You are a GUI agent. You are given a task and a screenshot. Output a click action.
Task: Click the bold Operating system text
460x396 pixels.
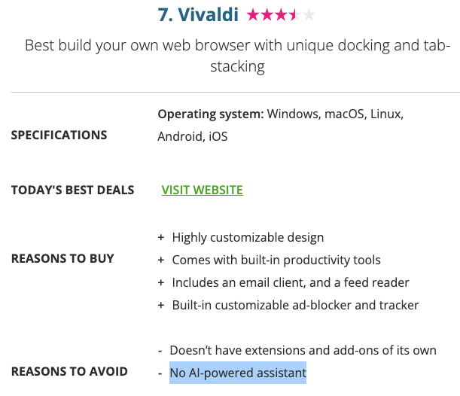click(x=210, y=114)
